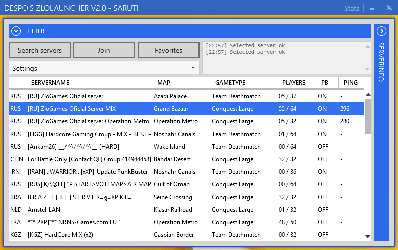The image size is (398, 250).
Task: Click the KGZ country code
Action: (x=16, y=235)
